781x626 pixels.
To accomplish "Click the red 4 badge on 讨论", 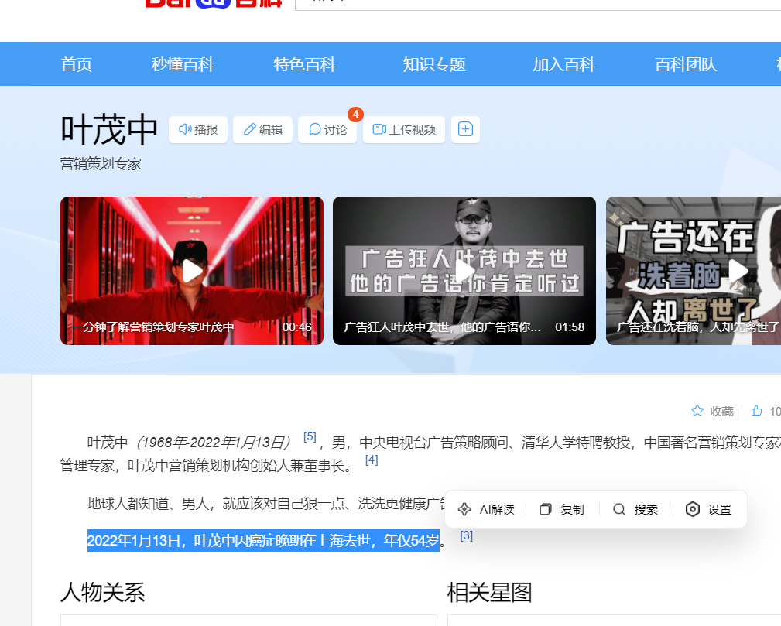I will point(355,115).
